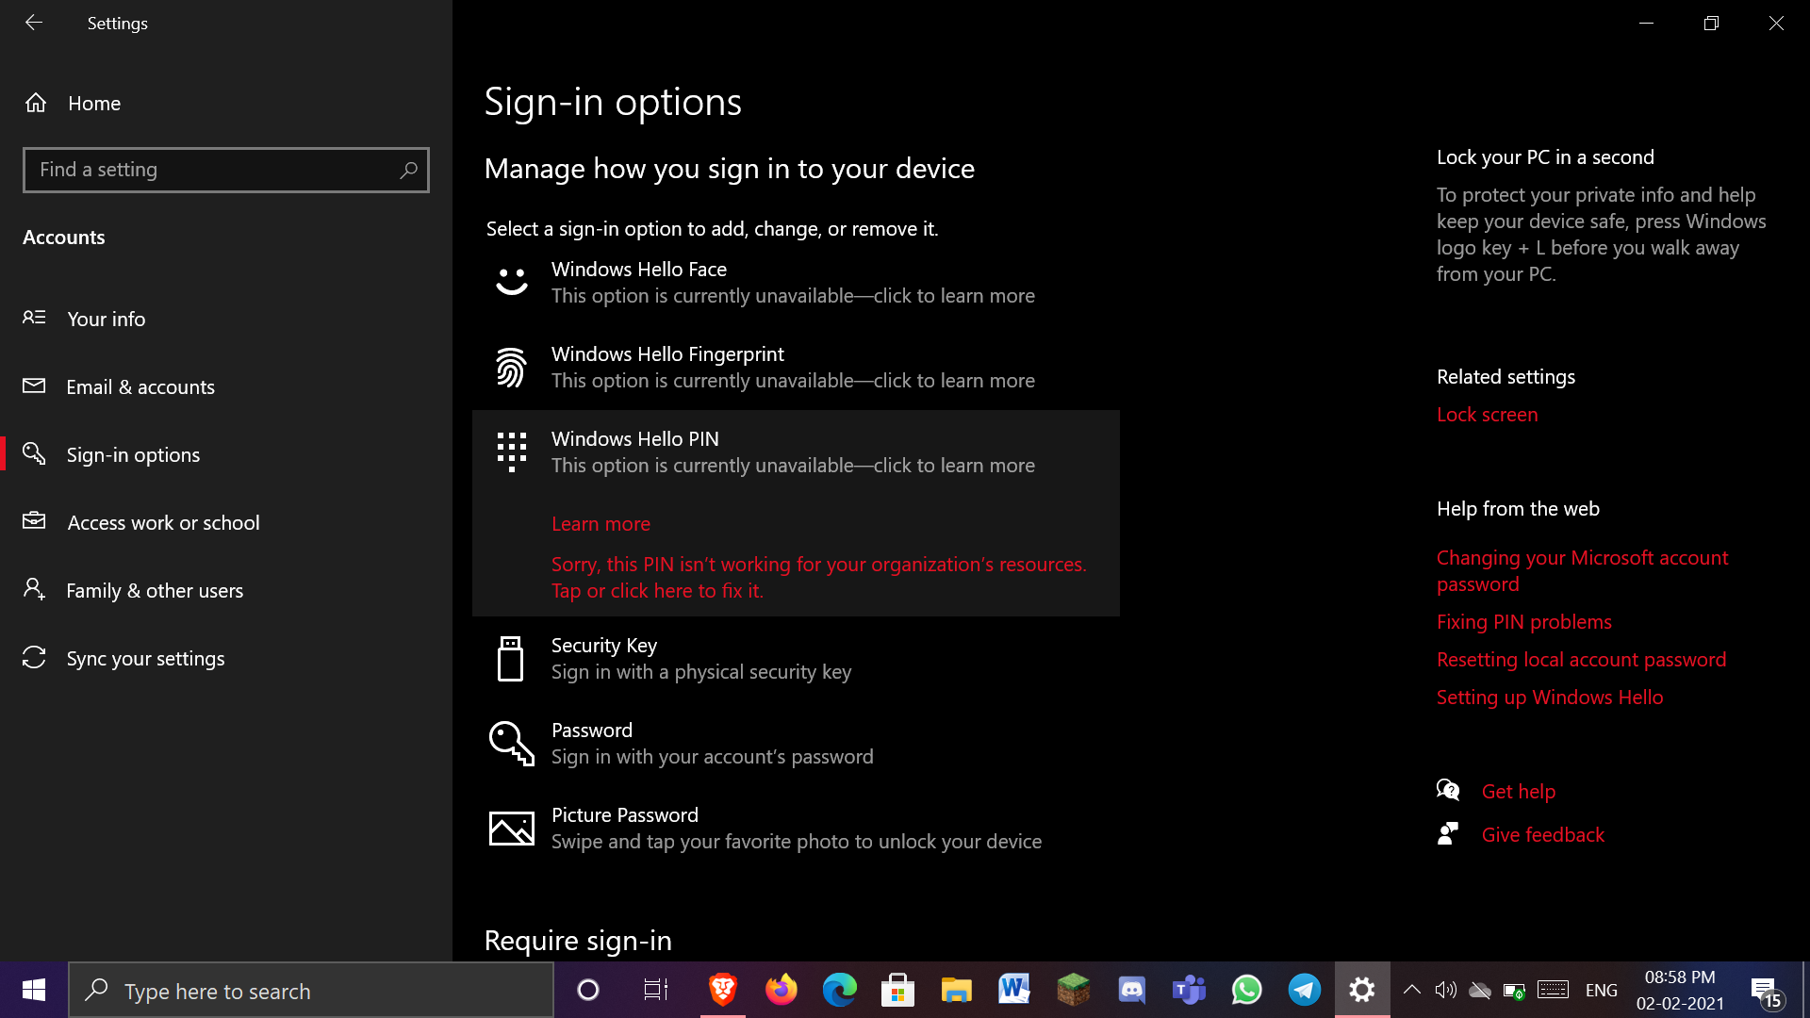This screenshot has height=1018, width=1810.
Task: Click the touch keyboard tray icon
Action: click(x=1553, y=990)
